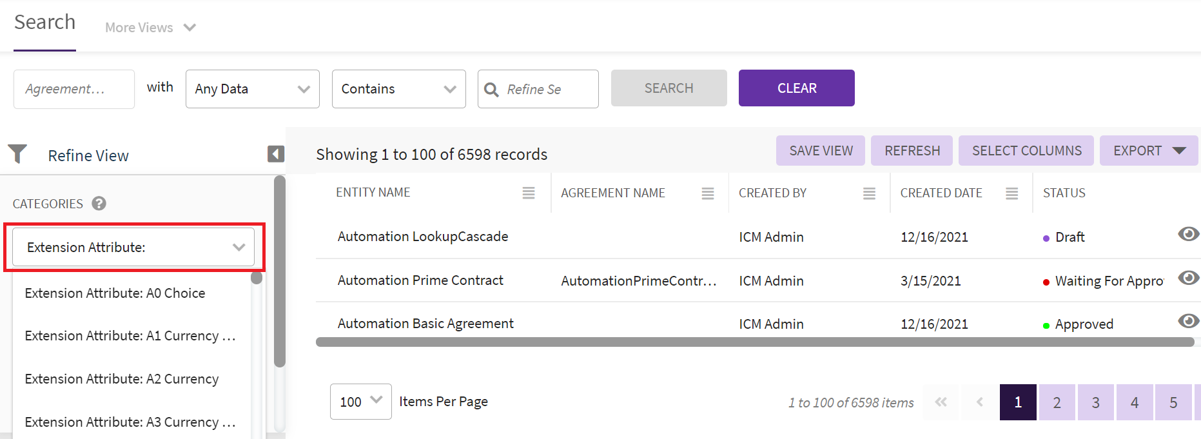
Task: Click the horizontal scrollbar under the results grid
Action: pyautogui.click(x=754, y=342)
